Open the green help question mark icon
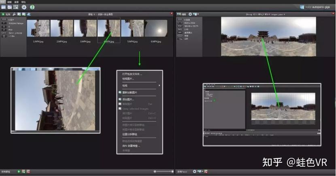This screenshot has height=176, width=336. tap(32, 7)
